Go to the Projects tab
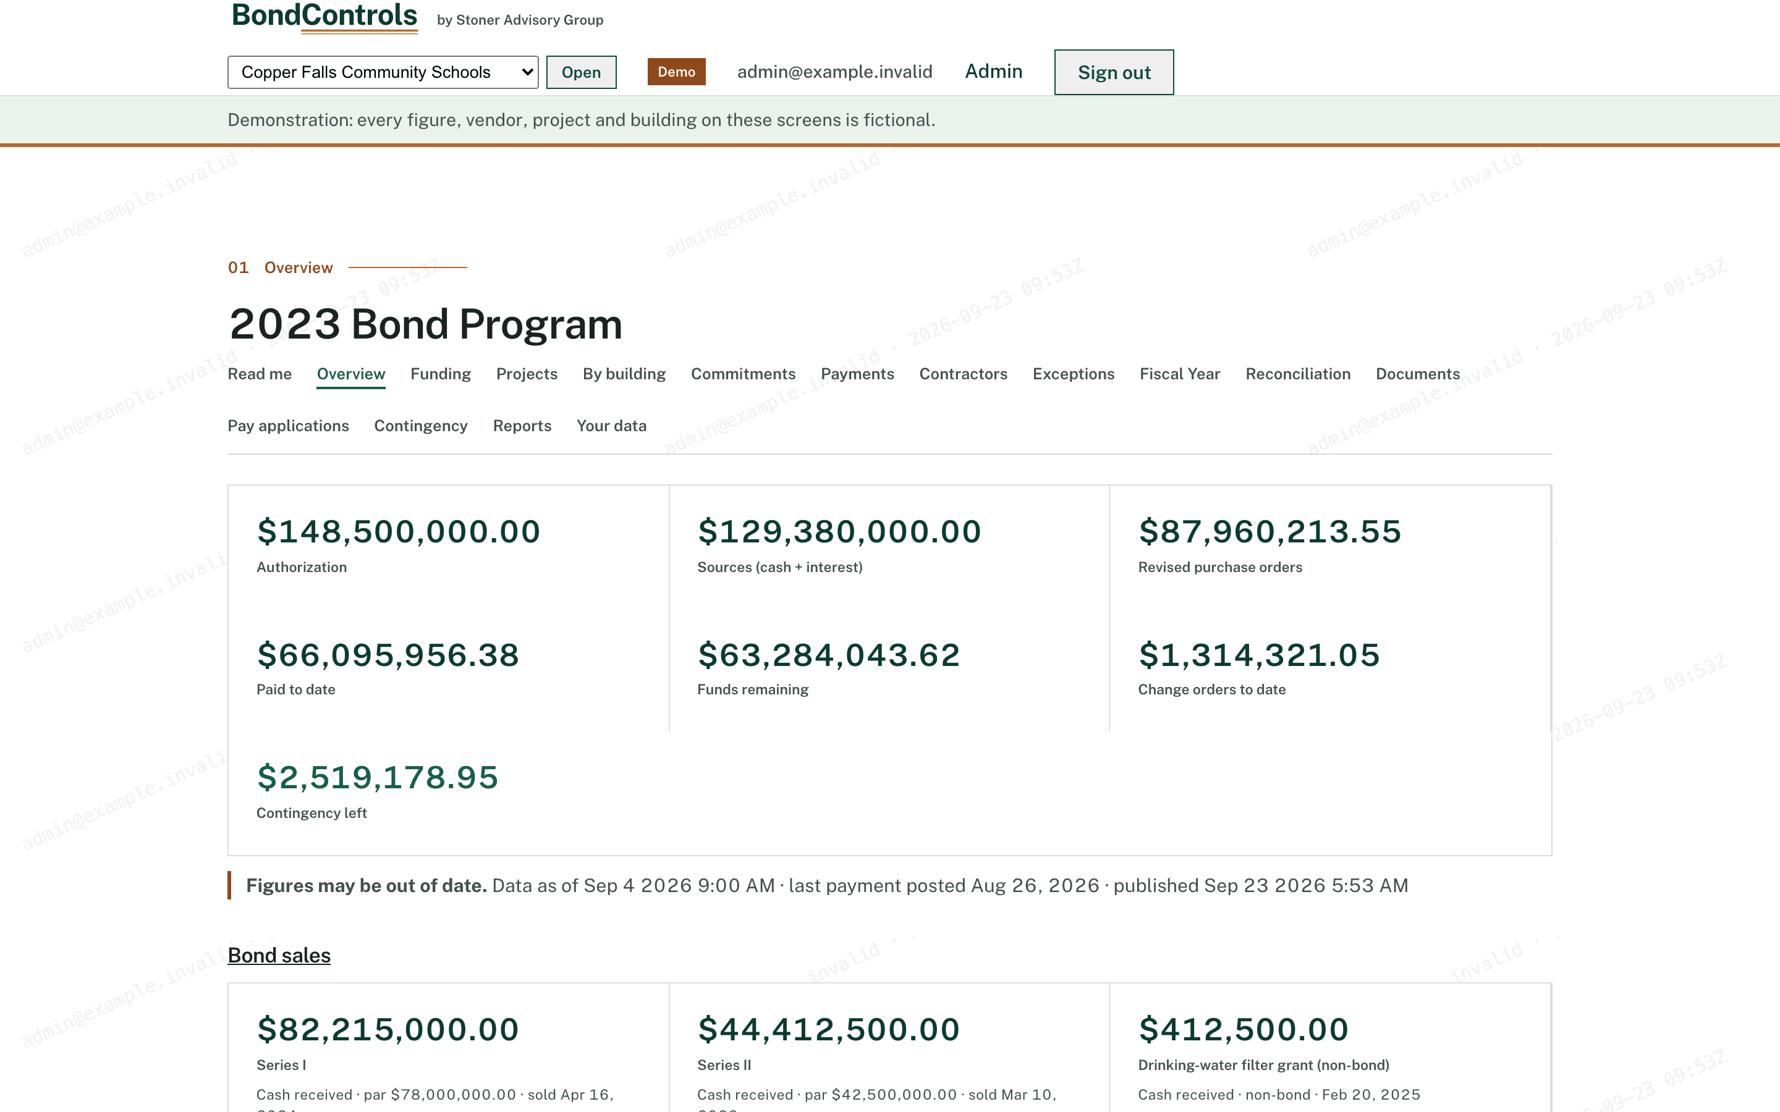The width and height of the screenshot is (1780, 1112). coord(527,374)
